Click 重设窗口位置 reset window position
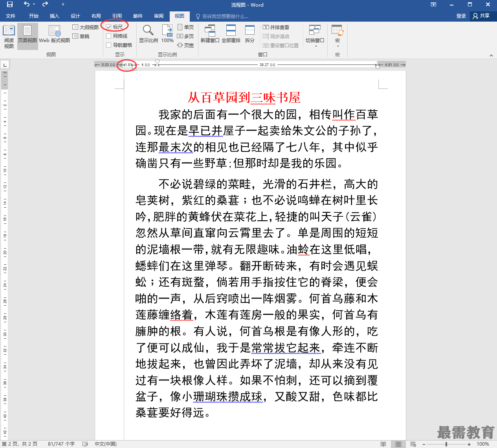 (281, 45)
